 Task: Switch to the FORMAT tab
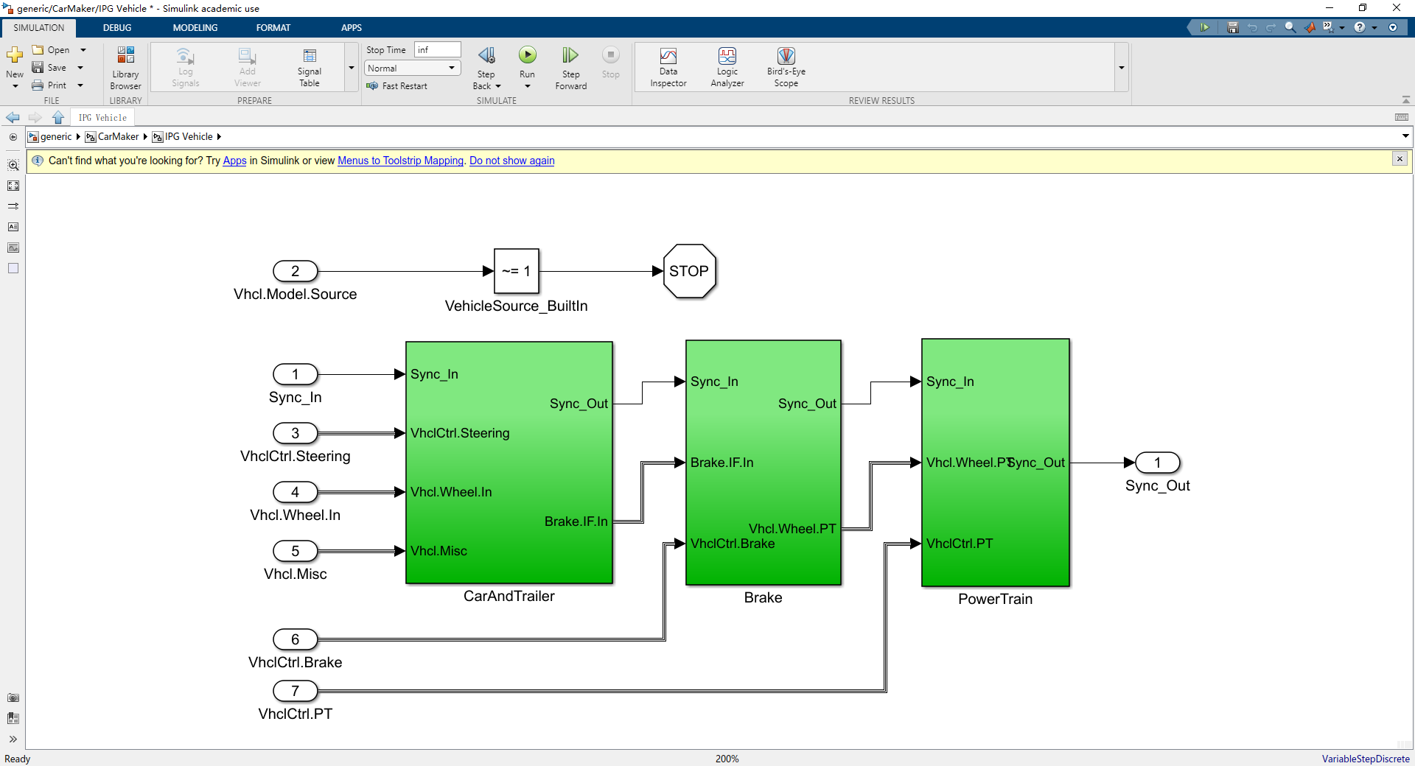[273, 28]
